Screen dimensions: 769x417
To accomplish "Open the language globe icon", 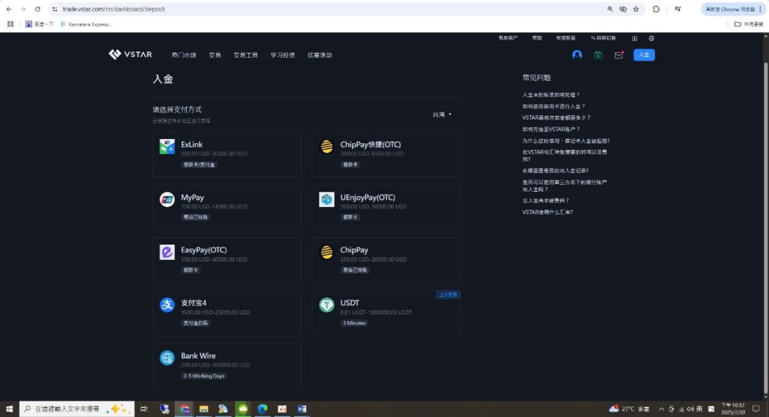I will [x=652, y=38].
